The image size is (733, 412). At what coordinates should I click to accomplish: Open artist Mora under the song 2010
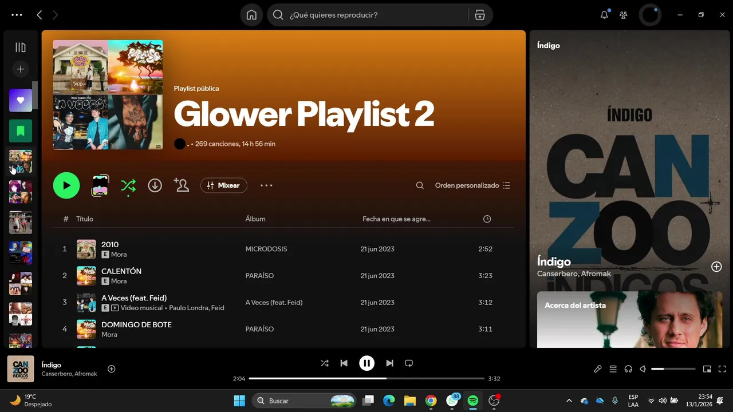119,255
